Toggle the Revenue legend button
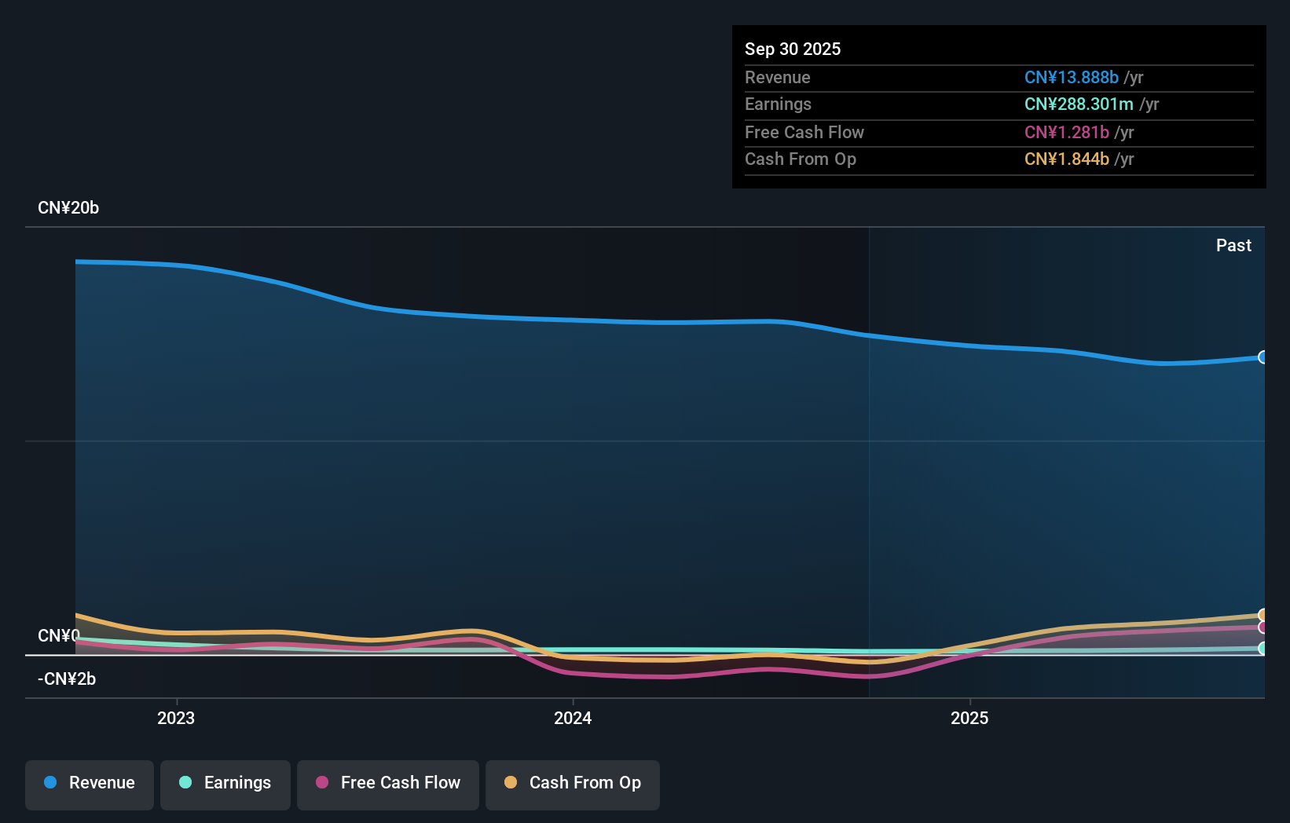Image resolution: width=1290 pixels, height=823 pixels. 90,784
